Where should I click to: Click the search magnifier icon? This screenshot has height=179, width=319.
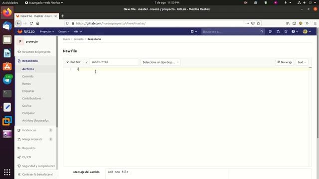click(262, 31)
